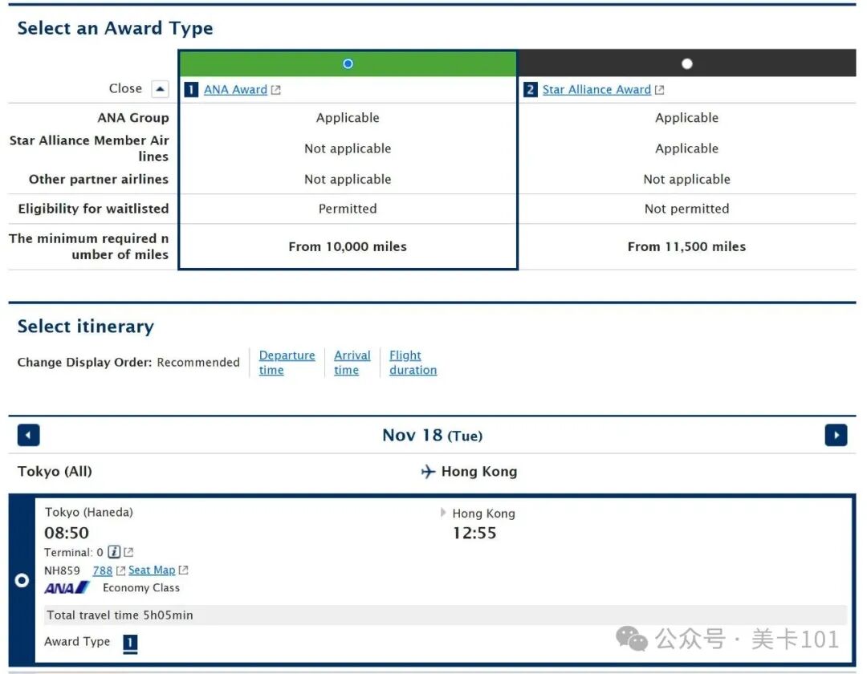Click external link icon beside Star Alliance Award
The image size is (867, 674).
tap(659, 90)
